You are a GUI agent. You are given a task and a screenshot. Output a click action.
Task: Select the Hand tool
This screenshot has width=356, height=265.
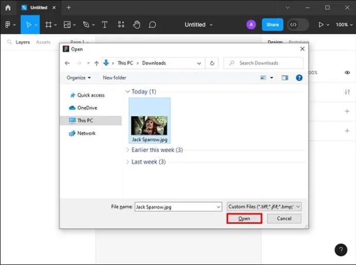pos(136,25)
